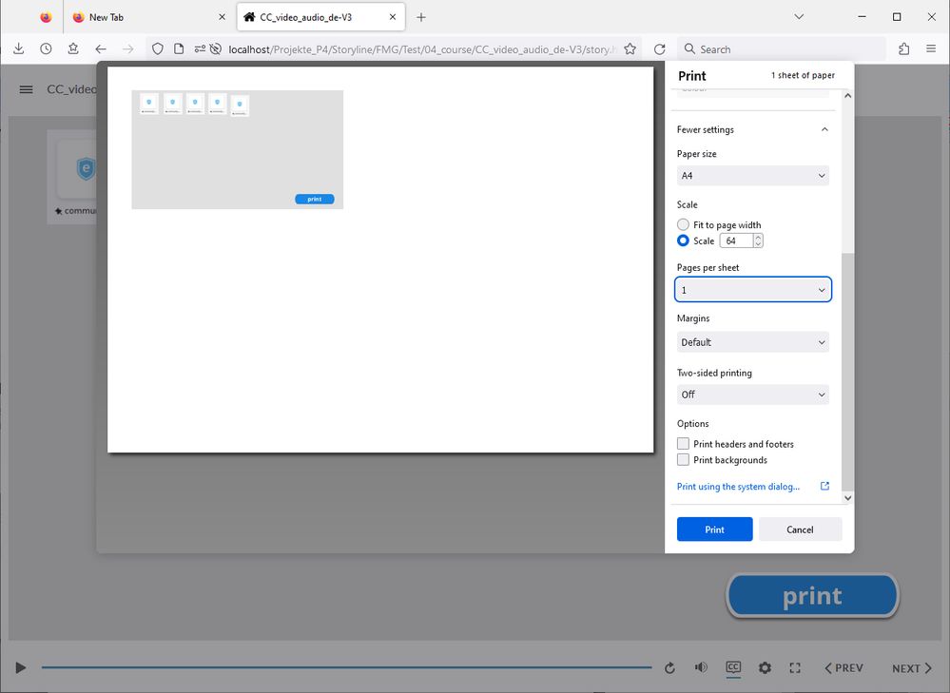
Task: Select Fit to page width option
Action: coord(683,225)
